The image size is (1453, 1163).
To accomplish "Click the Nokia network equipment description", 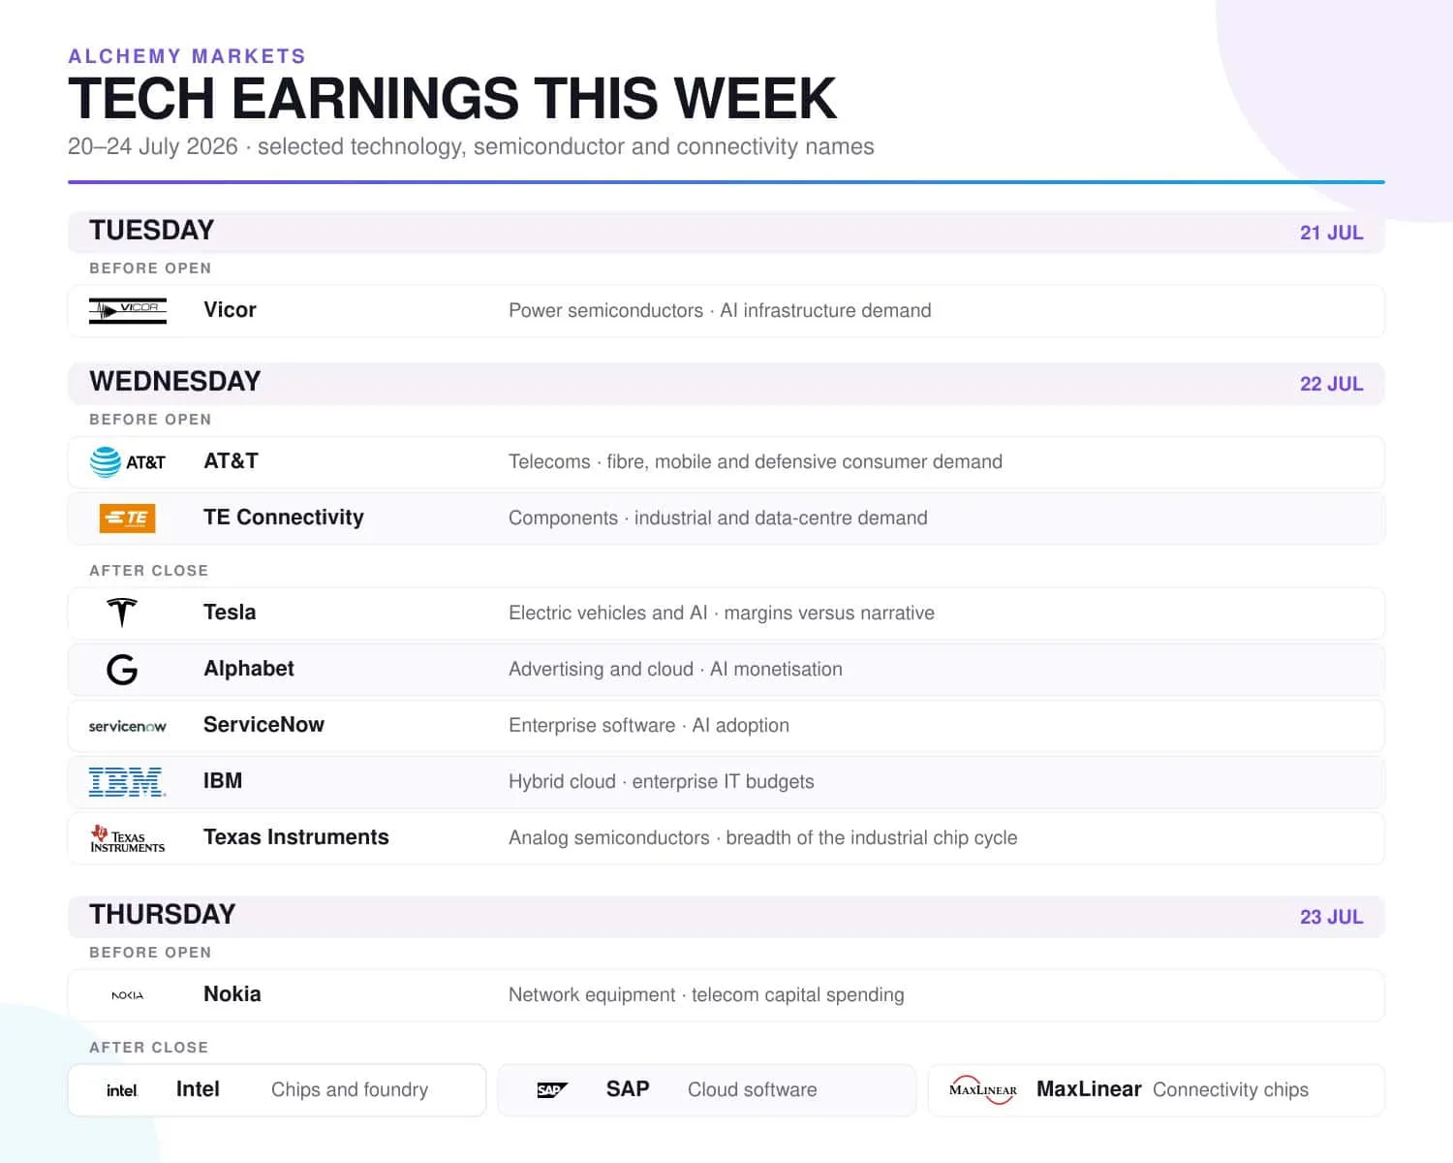I will pyautogui.click(x=706, y=995).
